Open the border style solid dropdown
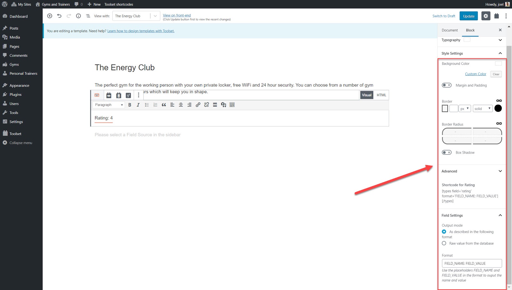This screenshot has width=512, height=290. click(x=483, y=109)
